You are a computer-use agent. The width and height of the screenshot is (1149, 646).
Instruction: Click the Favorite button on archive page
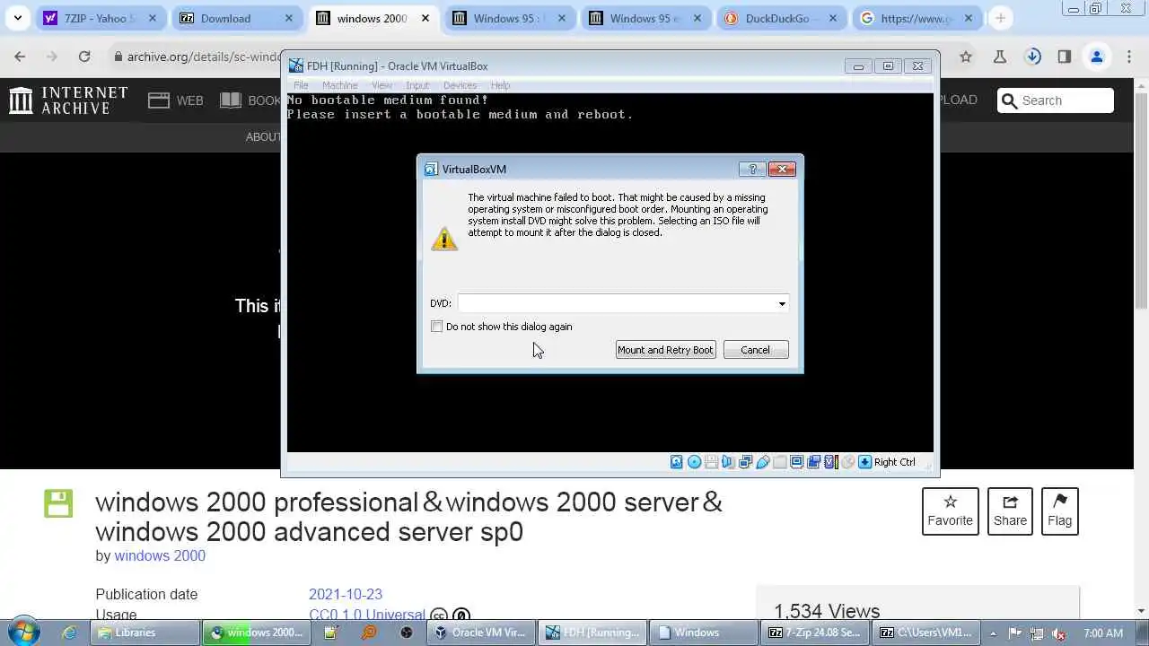[x=950, y=511]
